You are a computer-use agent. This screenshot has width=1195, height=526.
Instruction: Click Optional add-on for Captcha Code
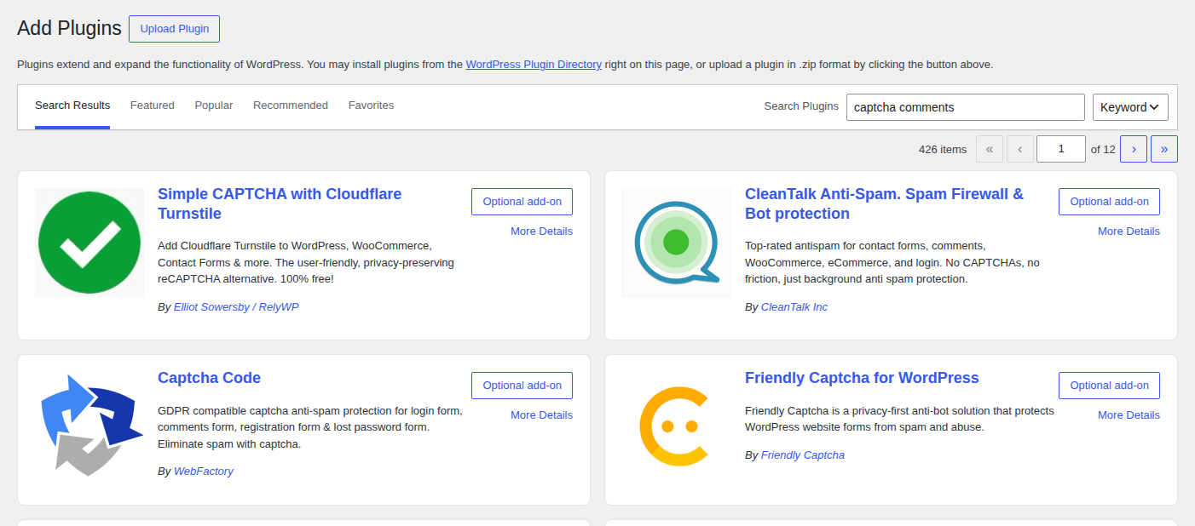coord(522,386)
